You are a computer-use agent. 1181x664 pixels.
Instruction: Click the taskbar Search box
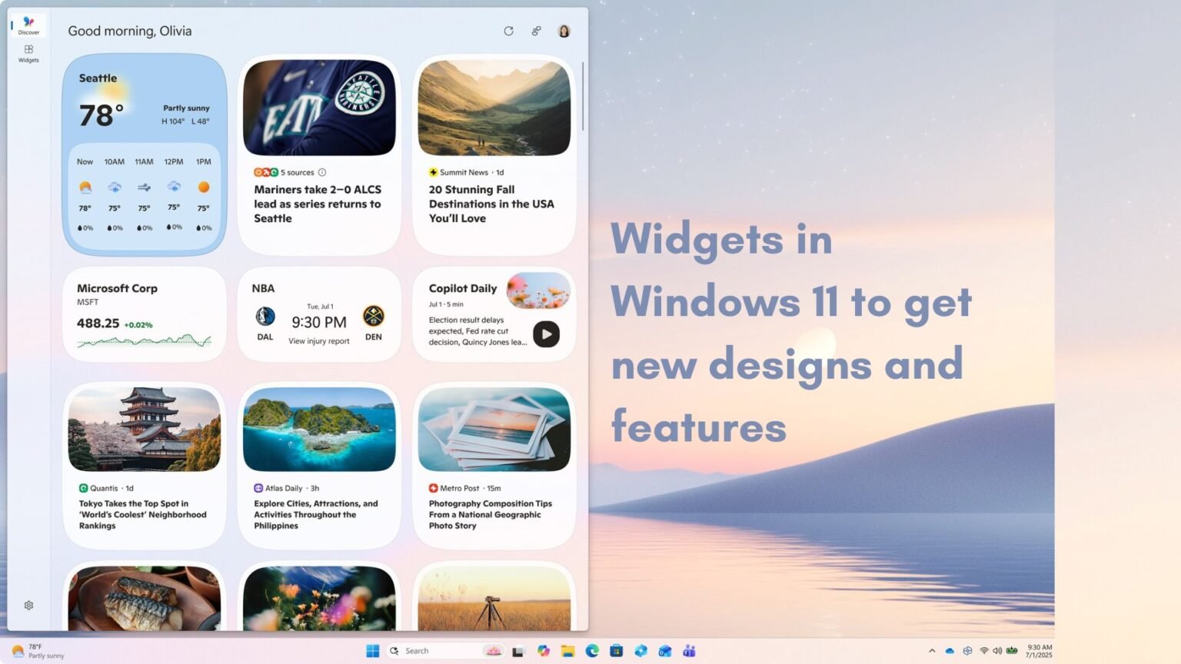431,651
